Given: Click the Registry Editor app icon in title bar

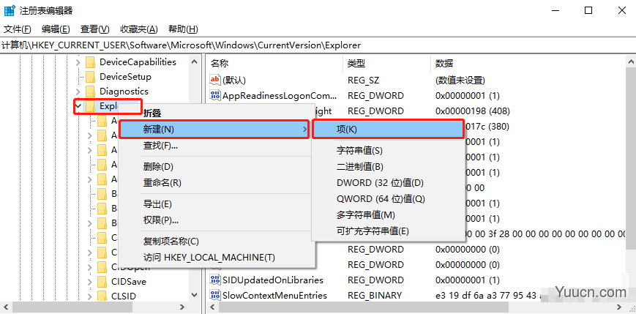Looking at the screenshot, I should 10,10.
